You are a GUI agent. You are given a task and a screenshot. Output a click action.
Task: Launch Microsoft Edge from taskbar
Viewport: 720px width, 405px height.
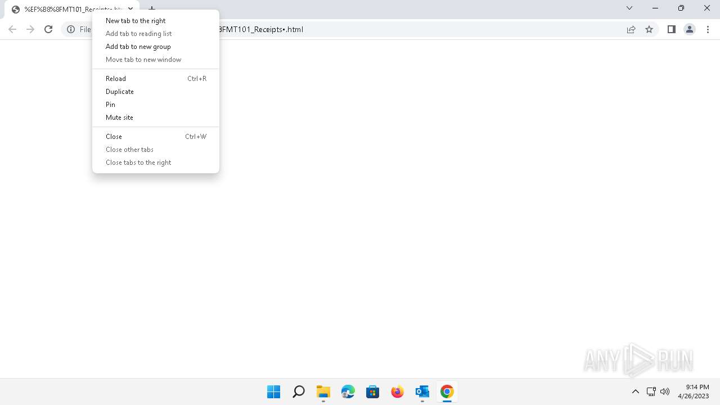click(348, 392)
